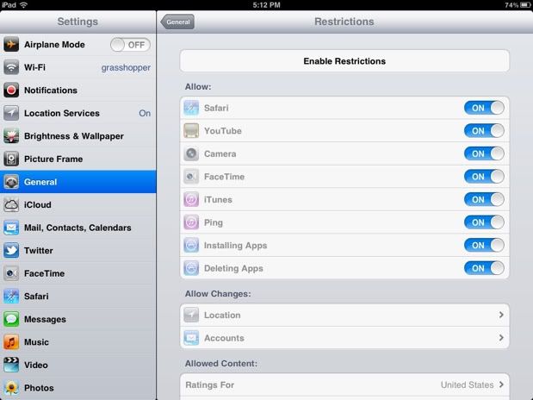Viewport: 533px width, 400px height.
Task: Tap United States ratings value
Action: [467, 384]
